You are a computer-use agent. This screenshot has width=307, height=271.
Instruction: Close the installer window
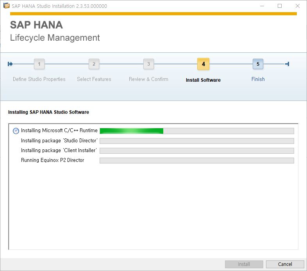click(x=297, y=6)
